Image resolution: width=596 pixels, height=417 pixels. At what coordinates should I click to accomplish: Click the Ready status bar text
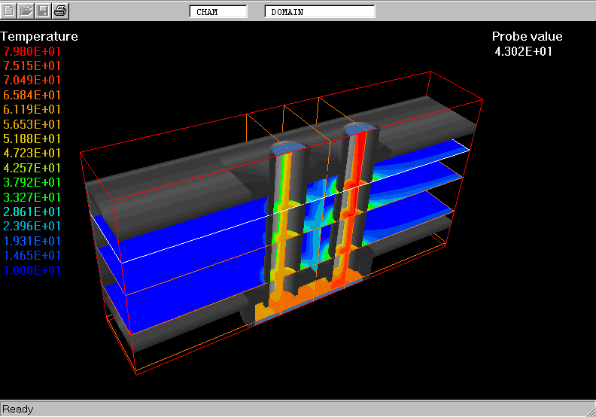(18, 409)
